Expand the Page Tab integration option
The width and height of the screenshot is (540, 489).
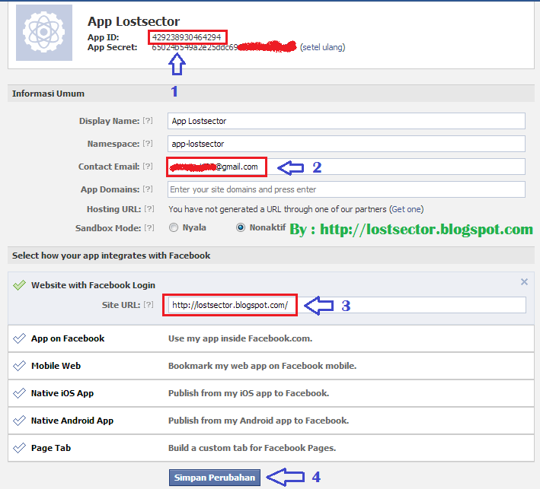click(271, 448)
